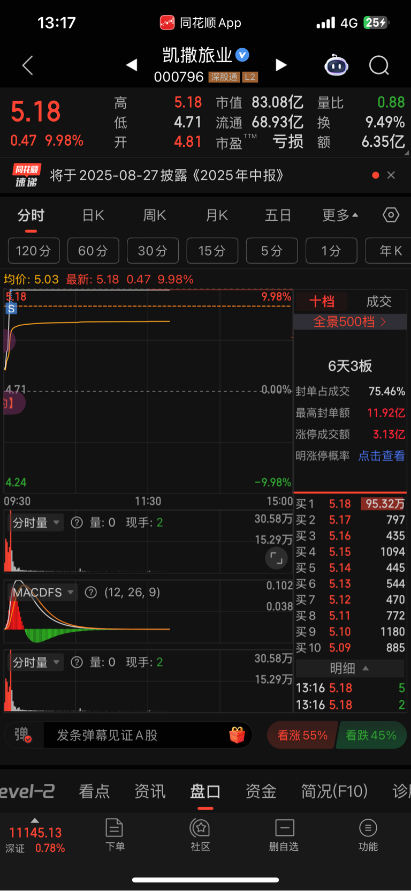Select the 月K chart tab
This screenshot has height=891, width=411.
pos(217,215)
